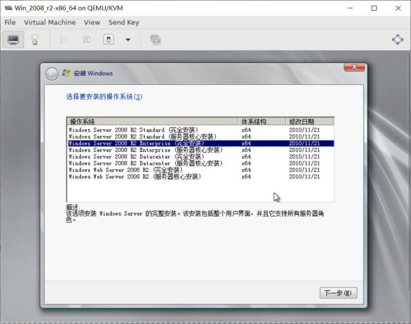Select Windows Server 2008 R2 Standard (完全安装)
411x324 pixels.
click(201, 130)
